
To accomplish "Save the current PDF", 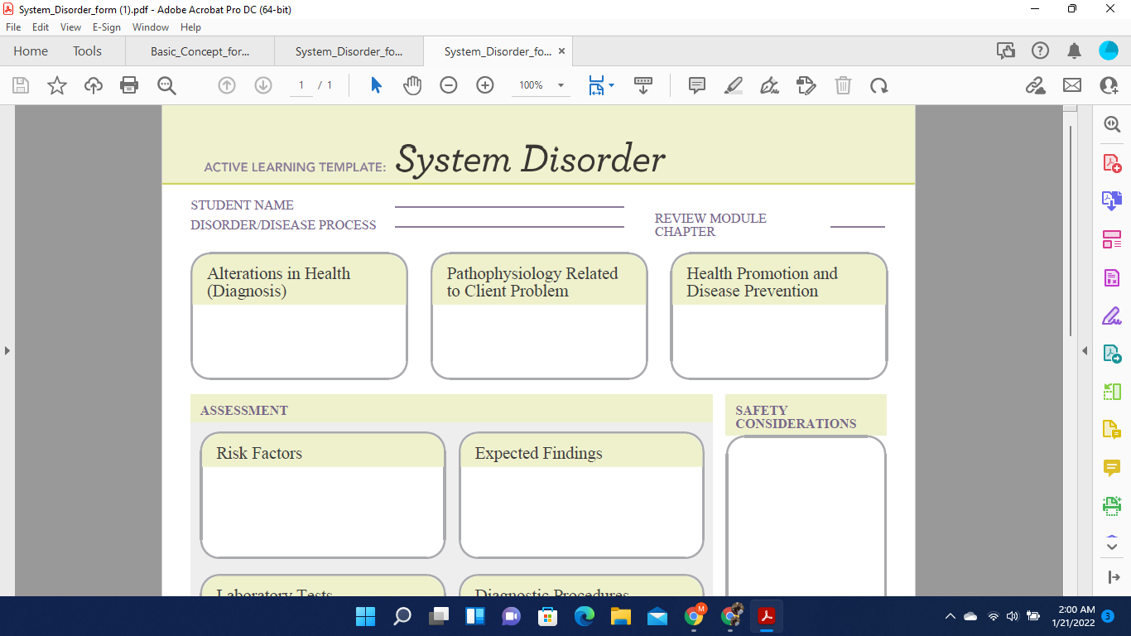I will click(20, 84).
